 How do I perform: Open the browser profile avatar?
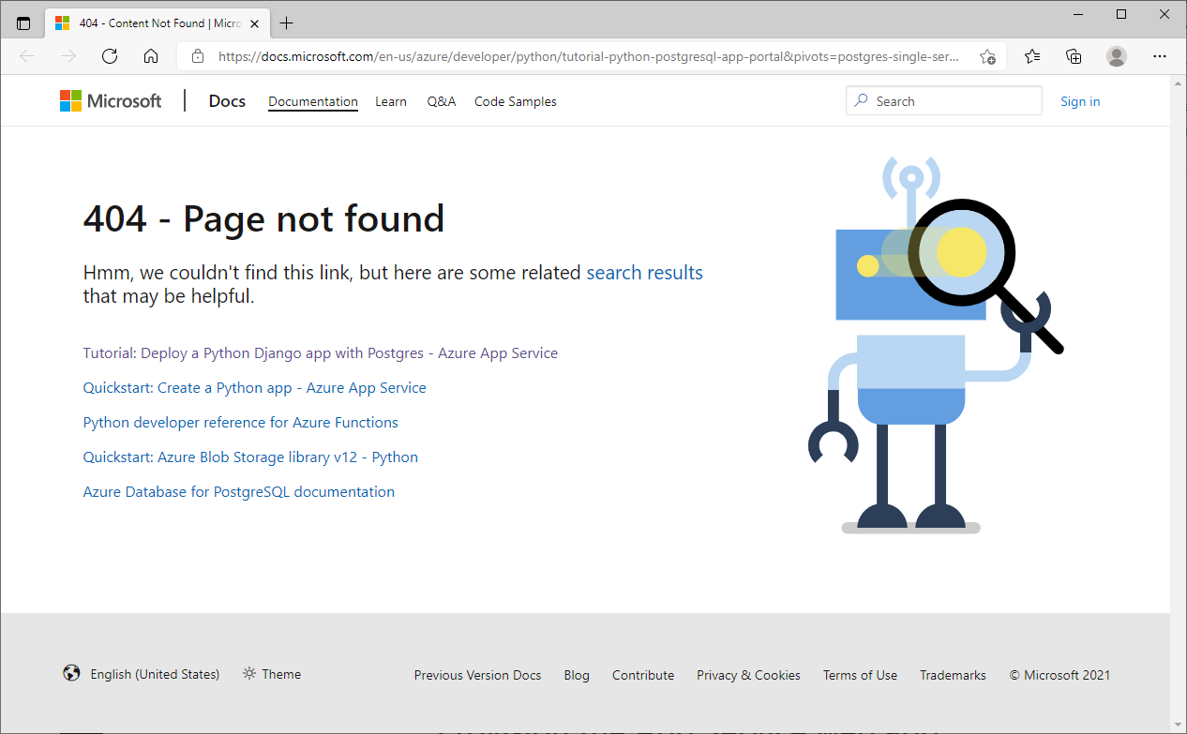pos(1117,56)
